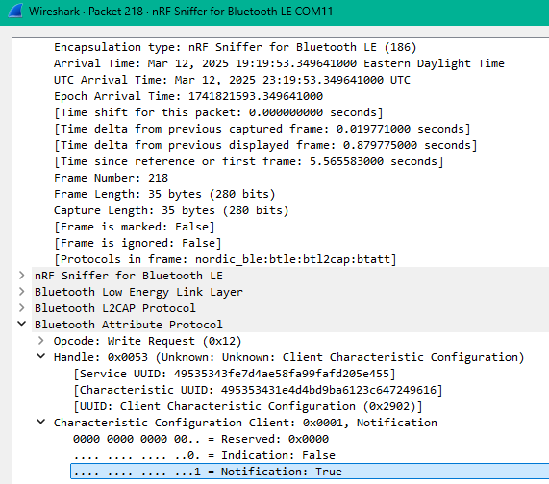
Task: Select the Frame Length: 35 bytes row
Action: [x=164, y=194]
